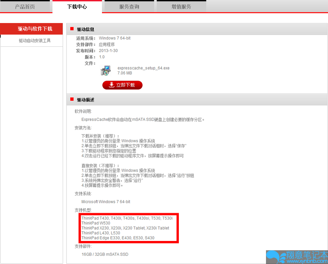Click the release date 2013-1-30
Screen dimensions: 328x264
click(108, 51)
